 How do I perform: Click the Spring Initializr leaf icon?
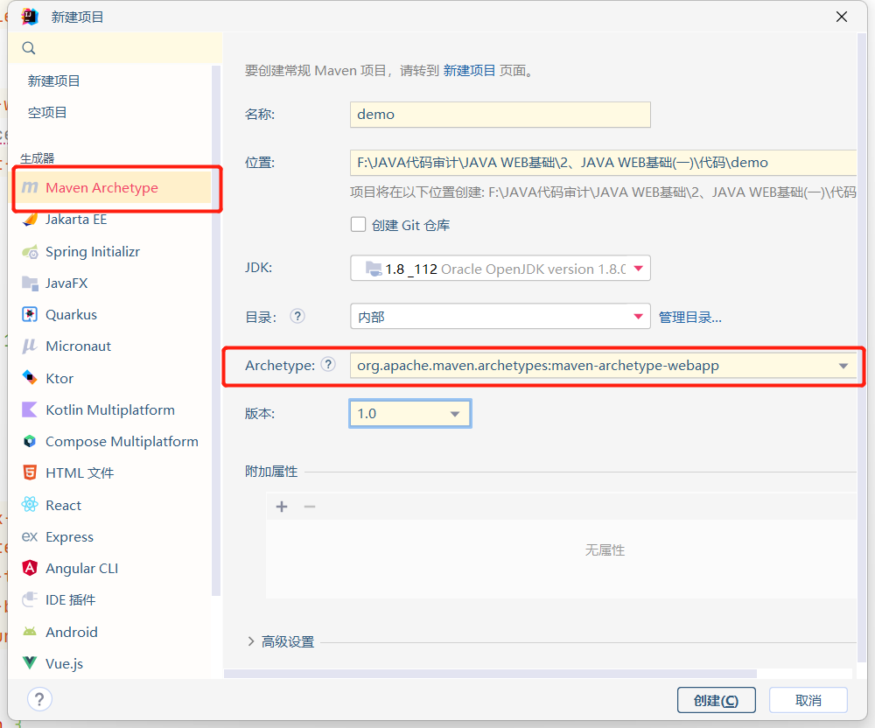click(x=30, y=252)
